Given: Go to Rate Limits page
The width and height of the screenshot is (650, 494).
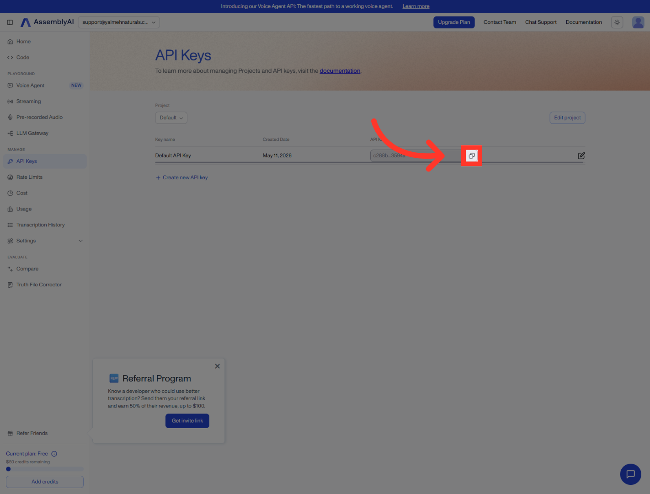Looking at the screenshot, I should click(x=45, y=177).
